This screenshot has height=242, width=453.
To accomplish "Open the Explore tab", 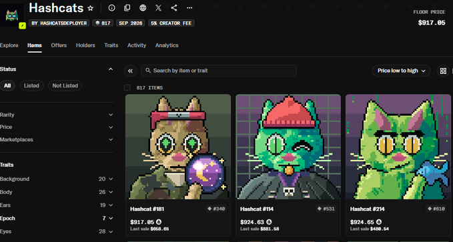I will point(9,45).
